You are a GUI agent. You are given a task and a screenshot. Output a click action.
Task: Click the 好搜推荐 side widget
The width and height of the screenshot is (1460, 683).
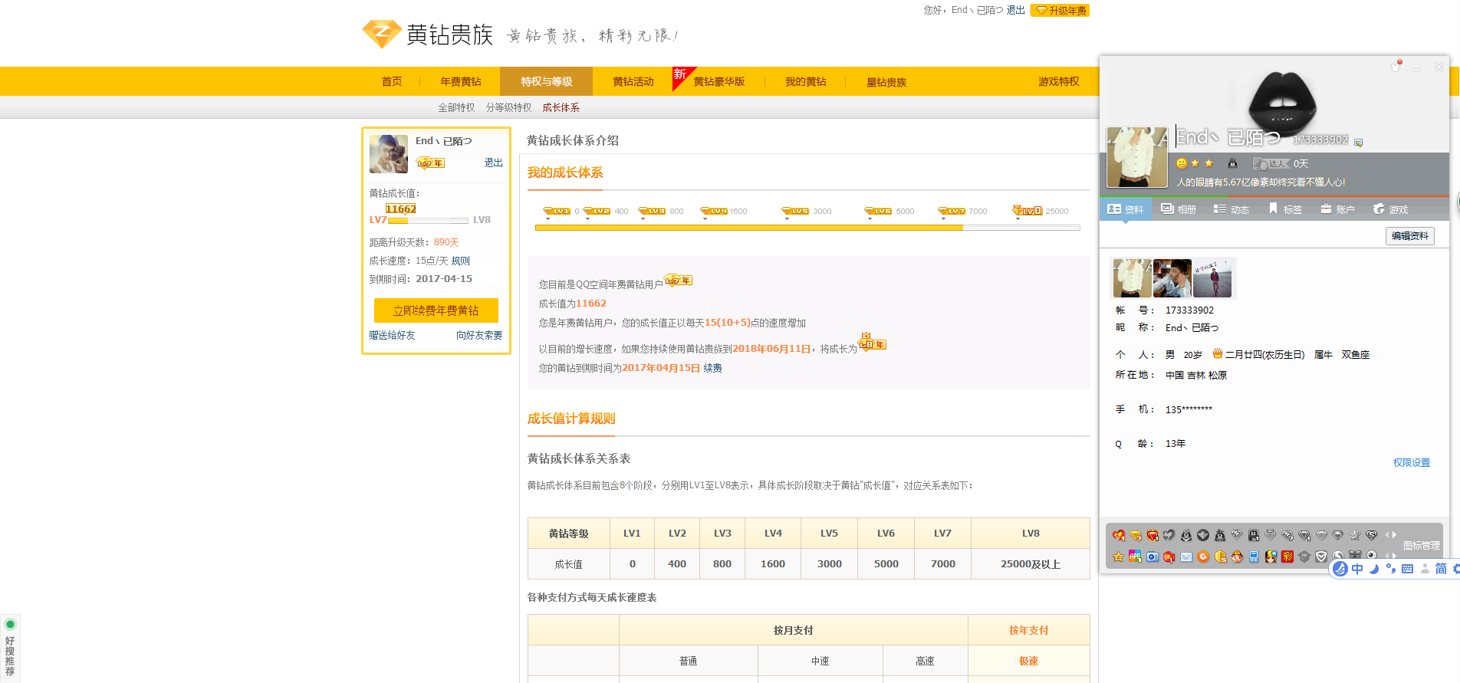[x=10, y=649]
